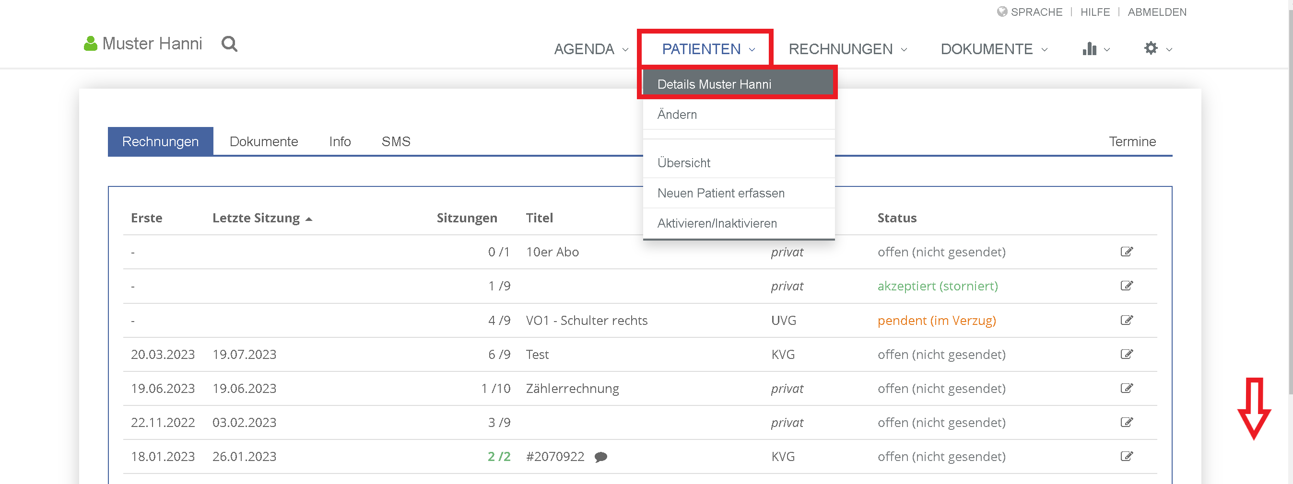Select Aktivieren/Inaktivieren menu entry
The image size is (1293, 484).
739,223
